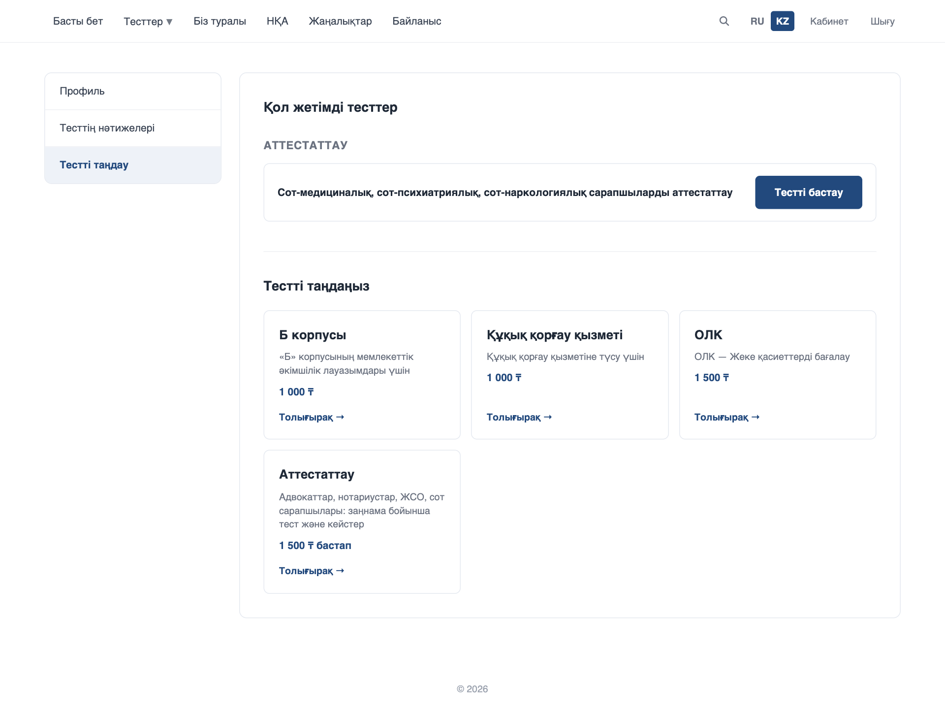Click the Тестті таңдаңыз heading

coord(316,286)
